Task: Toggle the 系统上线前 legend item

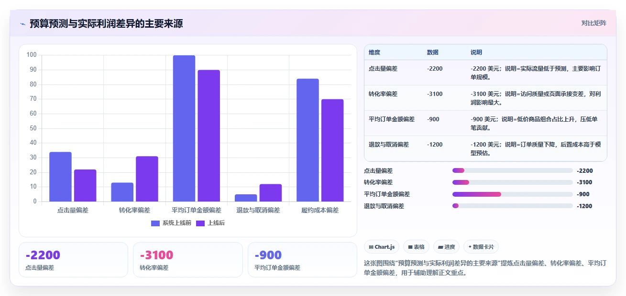Action: coord(171,223)
